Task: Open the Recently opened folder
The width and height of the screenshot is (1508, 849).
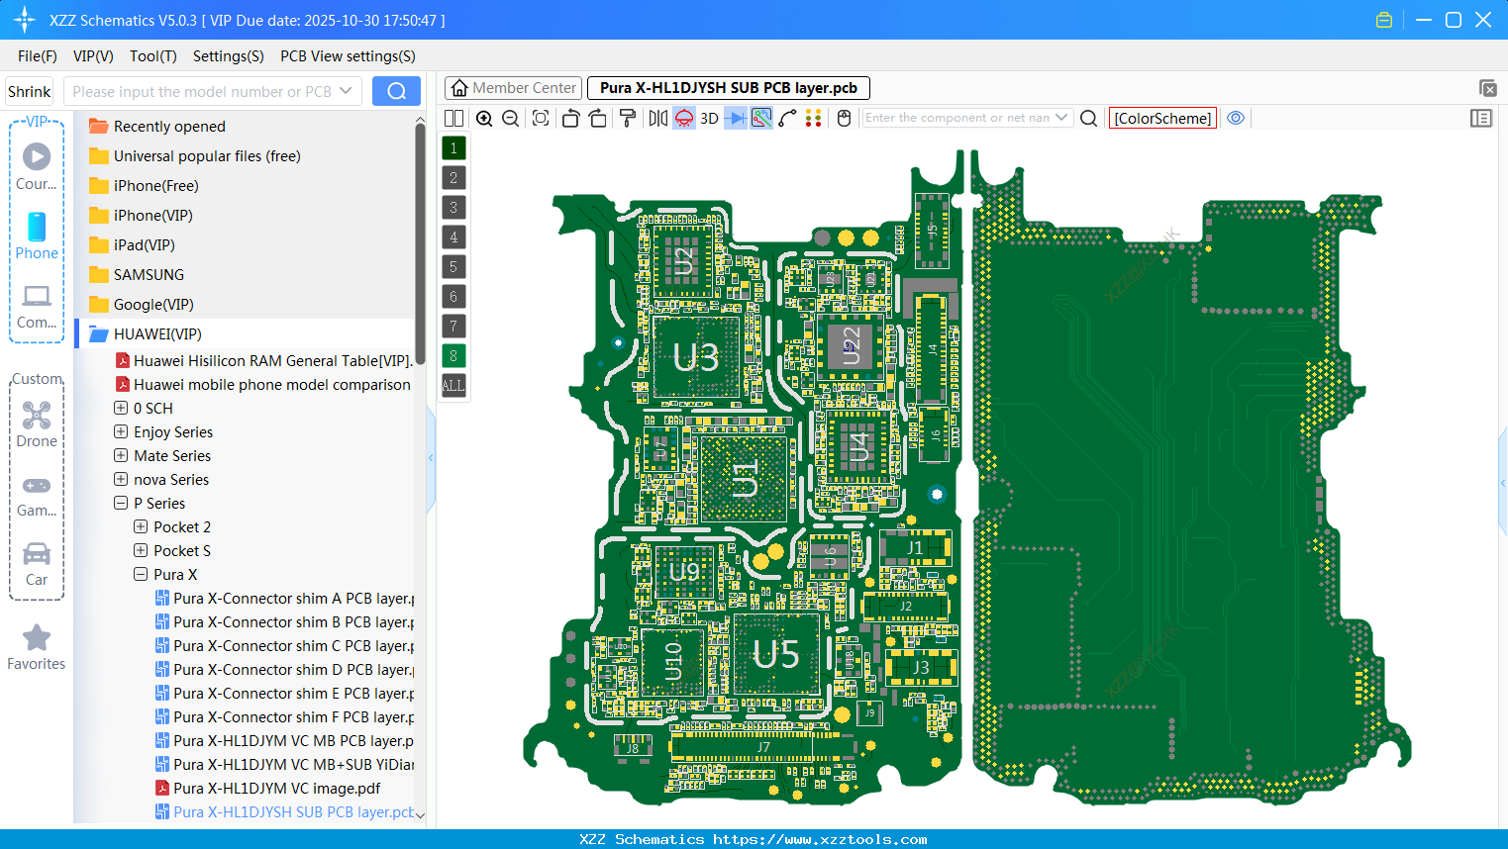Action: click(x=169, y=126)
